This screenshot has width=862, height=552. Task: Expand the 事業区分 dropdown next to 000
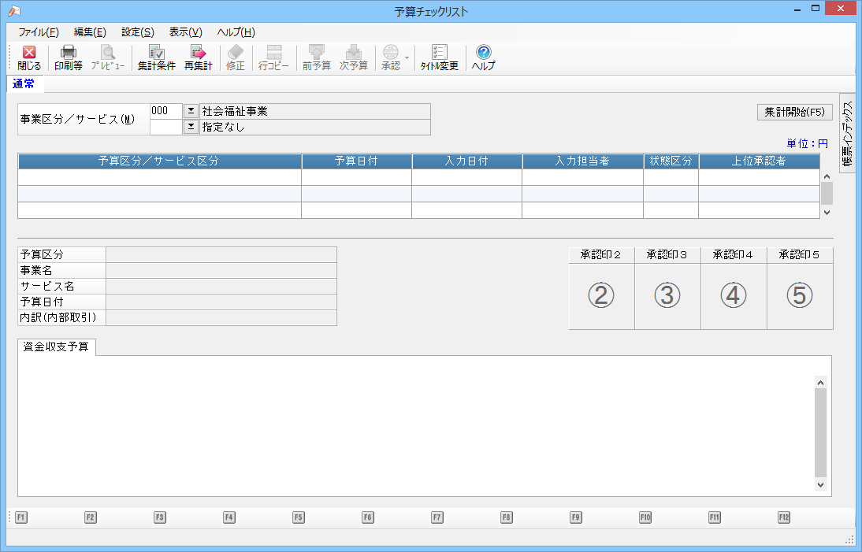(191, 111)
